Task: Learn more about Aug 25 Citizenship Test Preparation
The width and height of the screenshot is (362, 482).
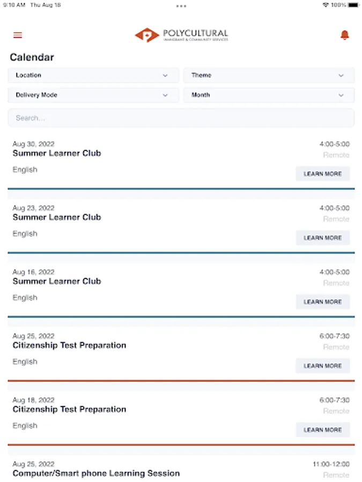Action: [x=323, y=366]
